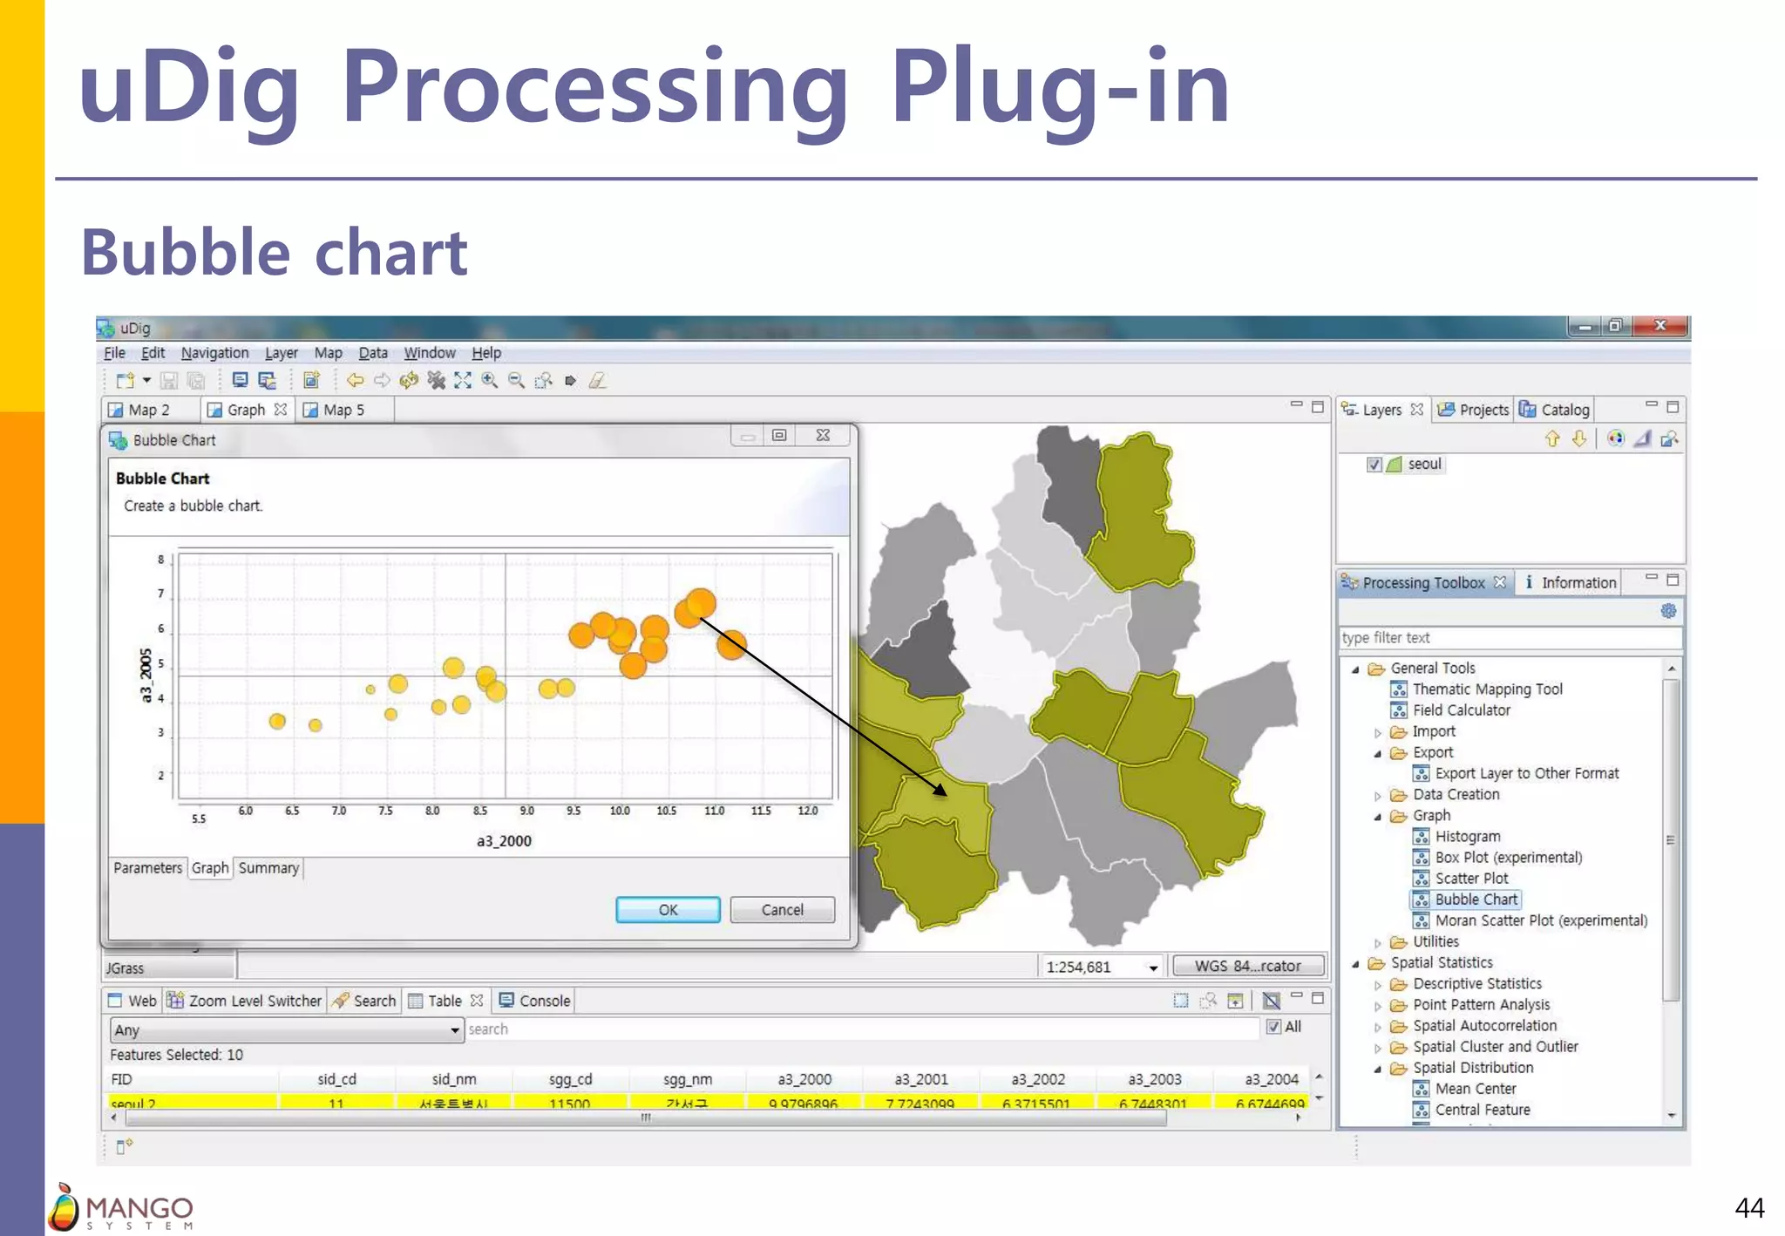Open the Catalog tab

(x=1555, y=410)
